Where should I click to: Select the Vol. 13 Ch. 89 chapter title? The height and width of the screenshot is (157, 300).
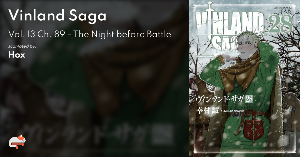(x=90, y=34)
